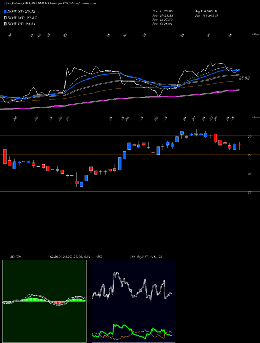This screenshot has height=343, width=260.
Task: Click the 27 price axis label
Action: click(x=249, y=155)
